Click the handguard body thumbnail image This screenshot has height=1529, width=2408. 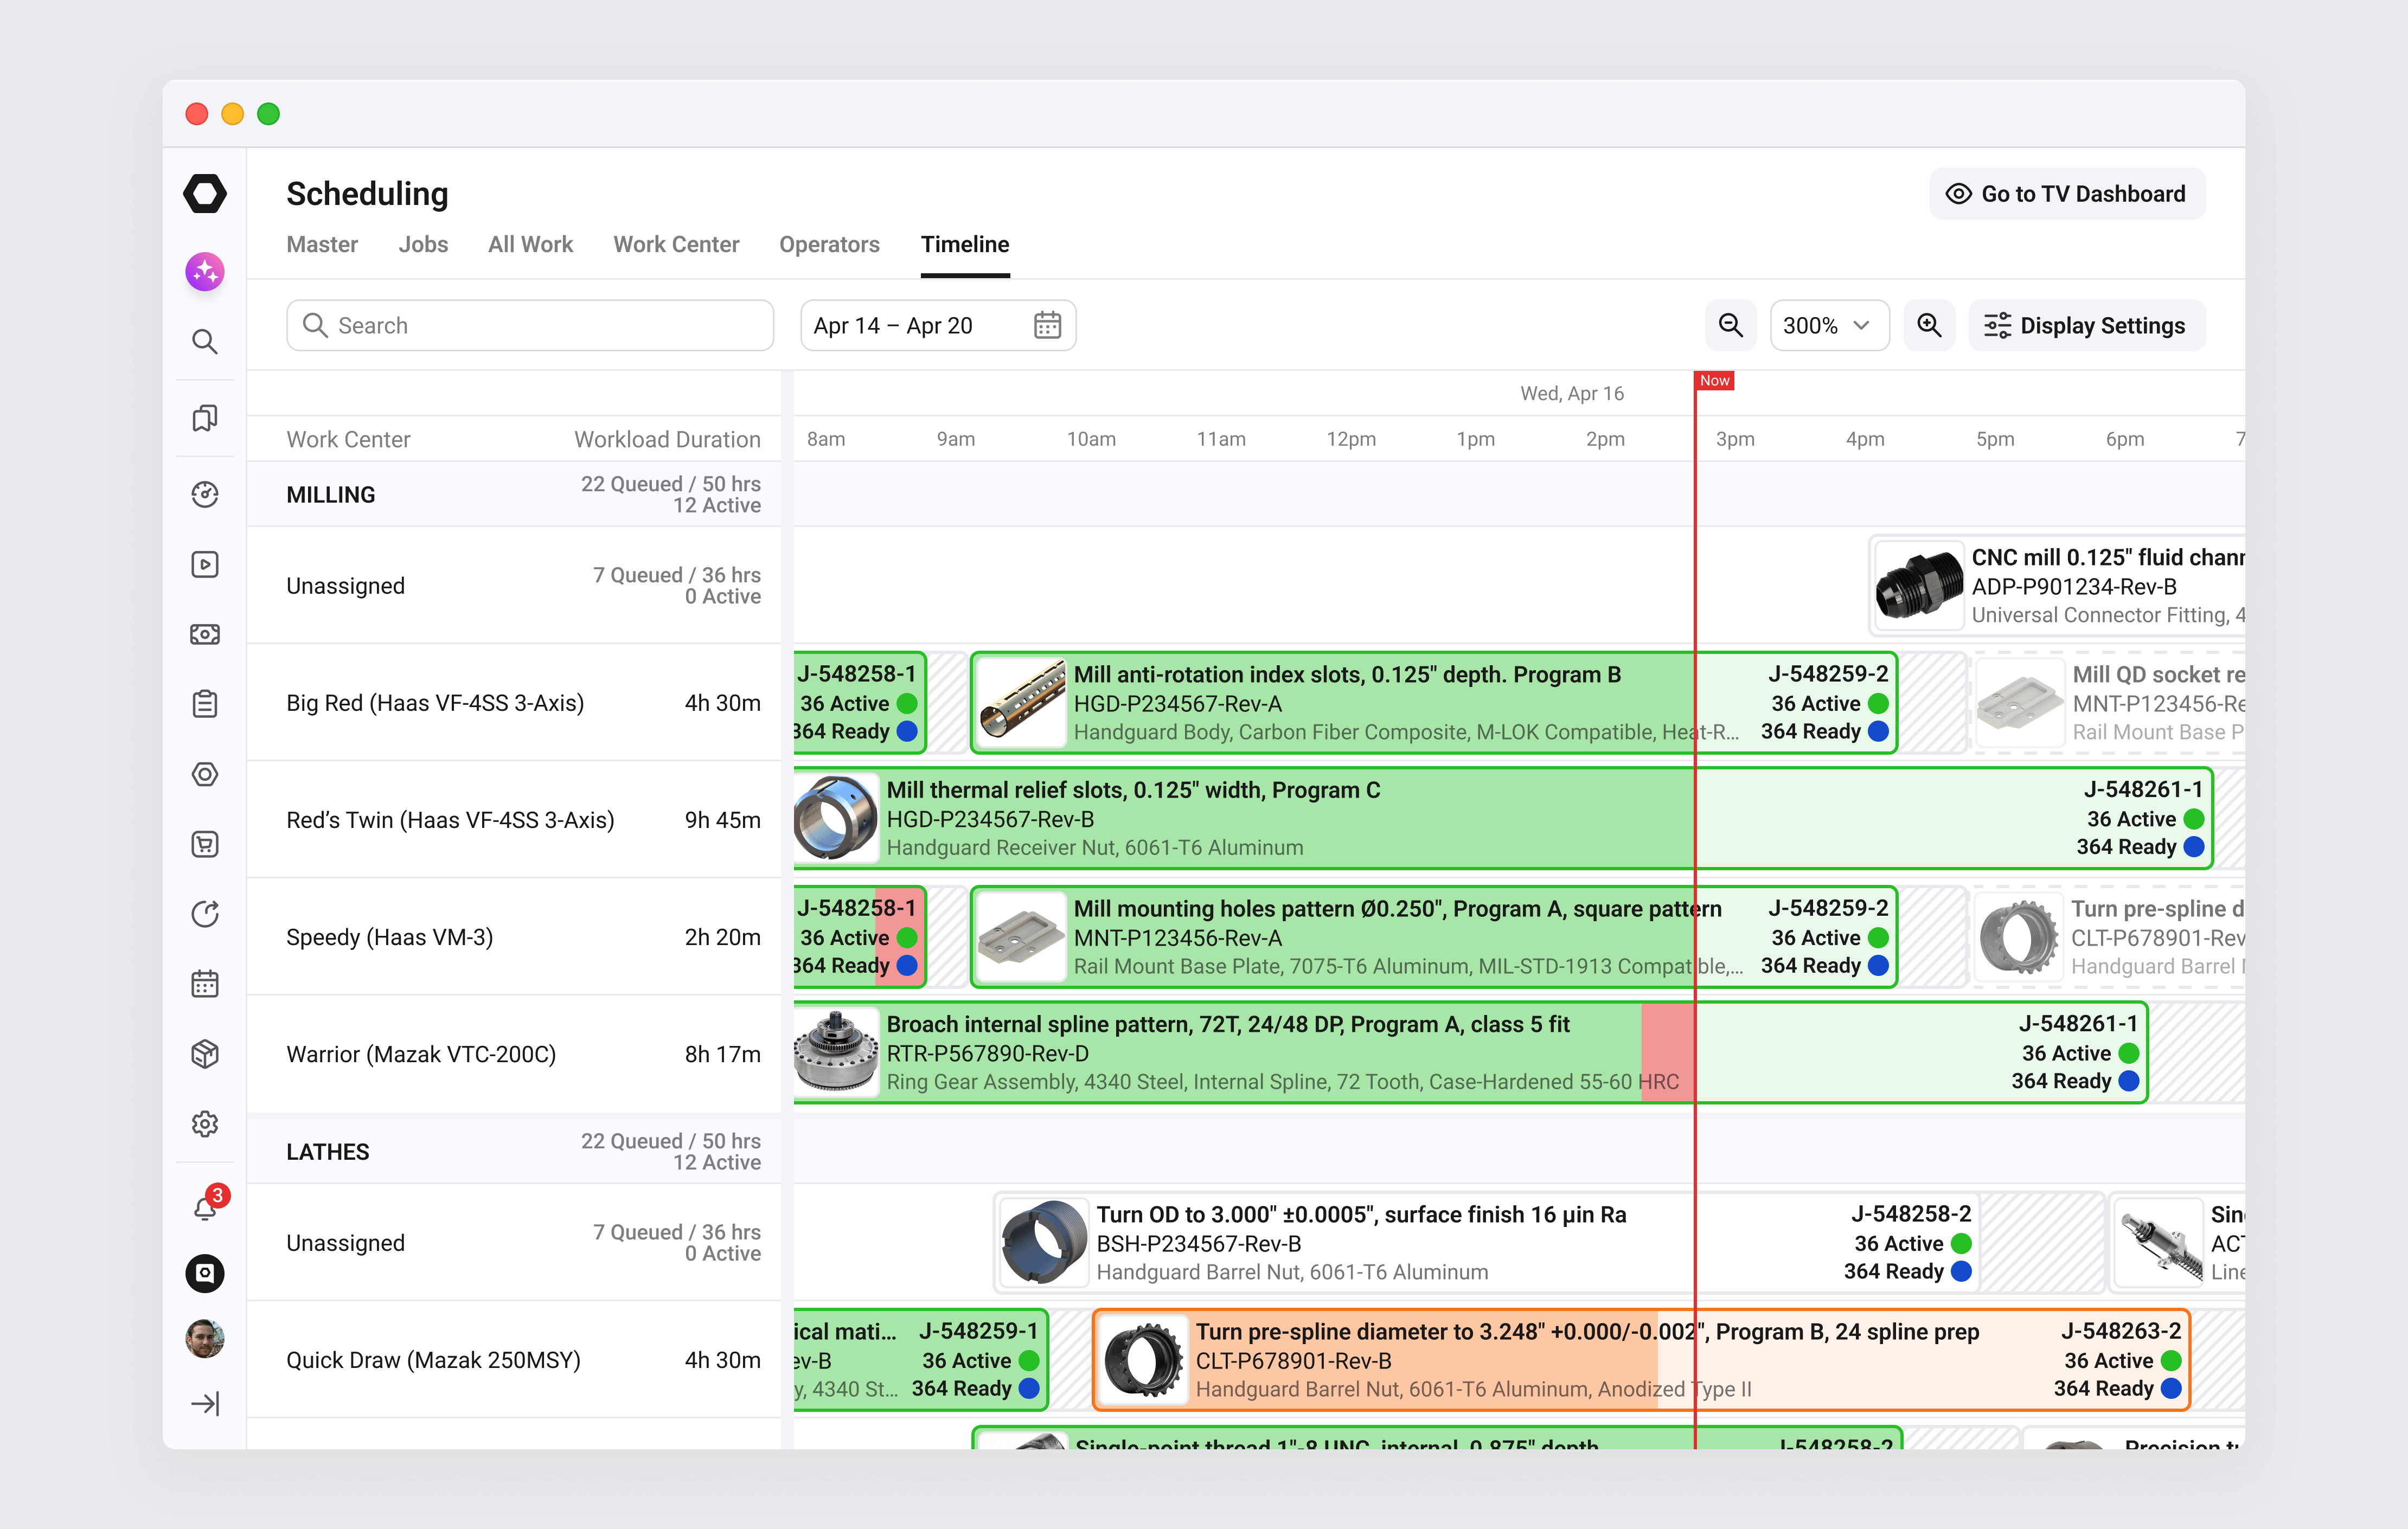[x=1022, y=703]
